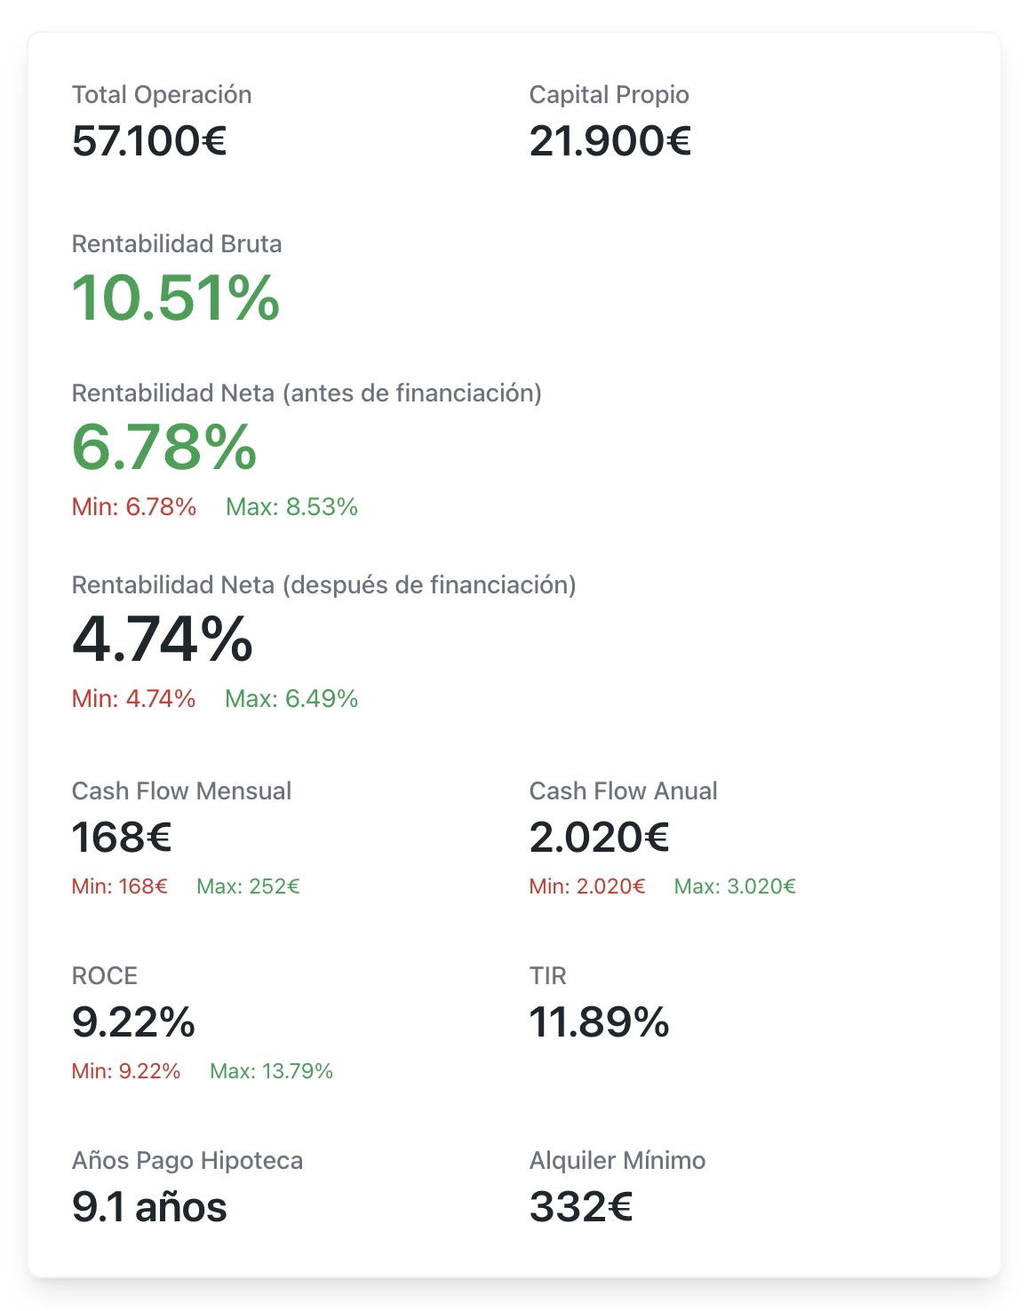Click the Max: 6.49% text
This screenshot has height=1311, width=1036.
click(x=291, y=699)
